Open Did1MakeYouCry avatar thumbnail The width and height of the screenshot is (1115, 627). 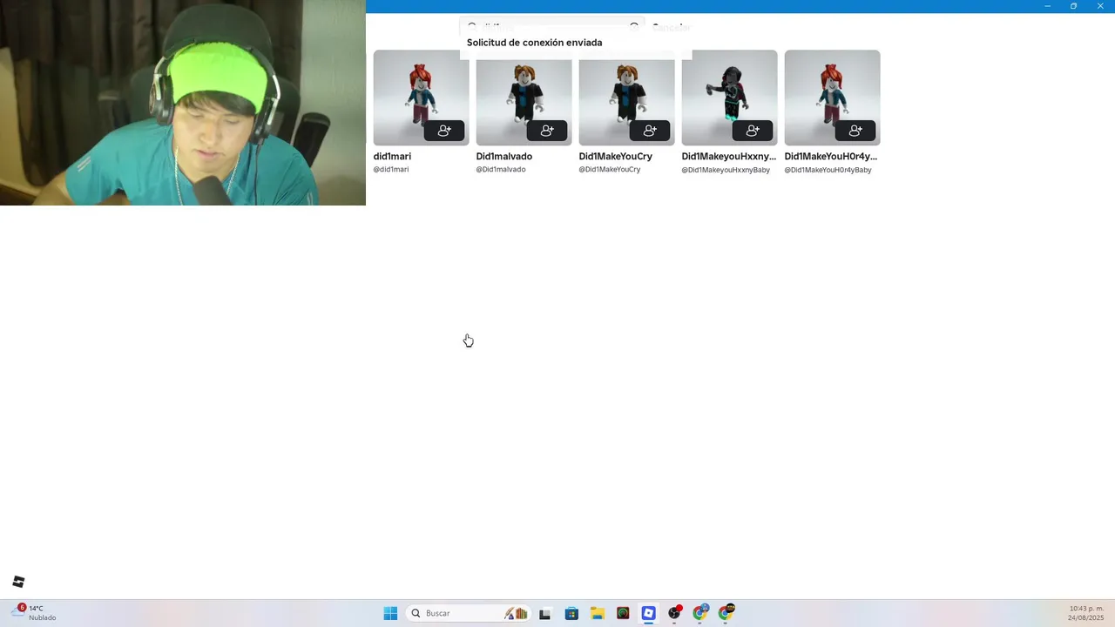coord(626,98)
